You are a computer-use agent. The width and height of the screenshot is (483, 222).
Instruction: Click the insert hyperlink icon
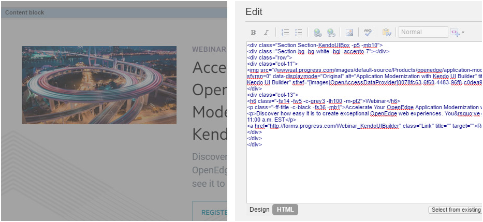(317, 33)
